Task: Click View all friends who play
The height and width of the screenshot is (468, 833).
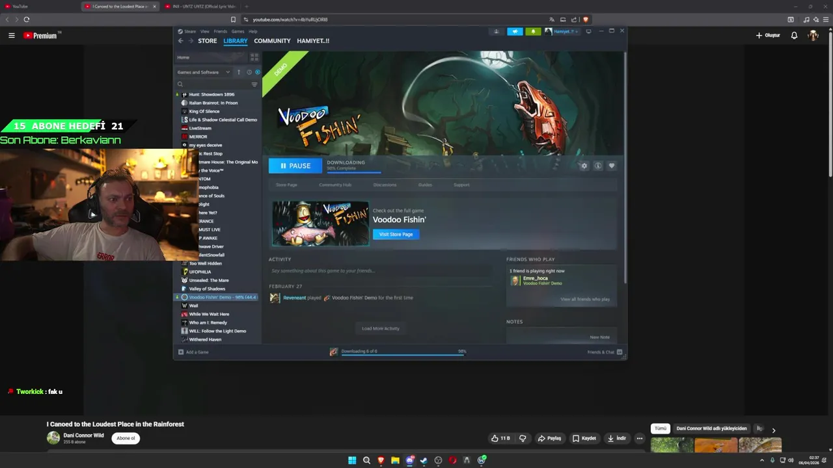Action: click(x=585, y=299)
